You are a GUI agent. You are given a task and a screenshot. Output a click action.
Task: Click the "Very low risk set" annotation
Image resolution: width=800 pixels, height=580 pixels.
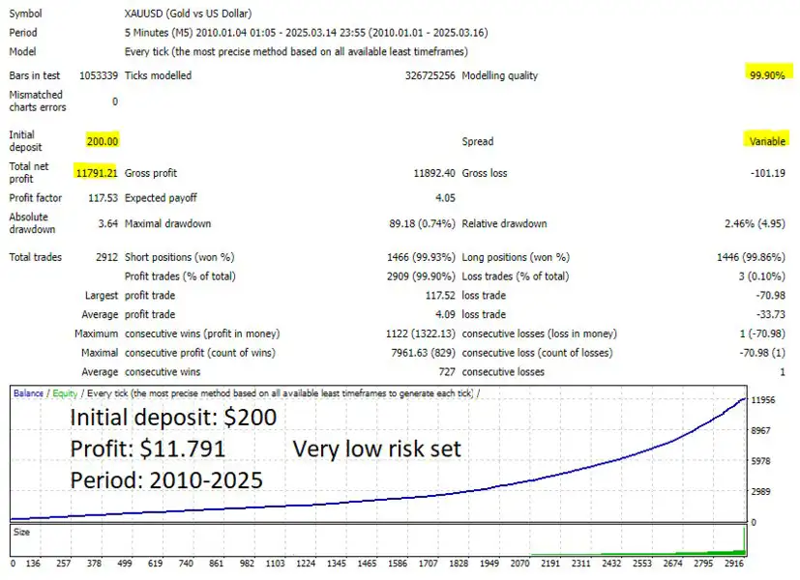[376, 449]
